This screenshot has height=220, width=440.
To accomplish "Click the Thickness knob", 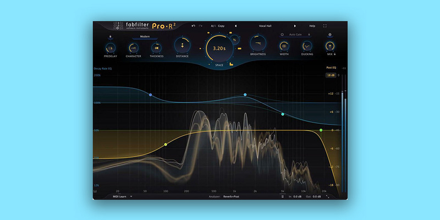I will 156,48.
